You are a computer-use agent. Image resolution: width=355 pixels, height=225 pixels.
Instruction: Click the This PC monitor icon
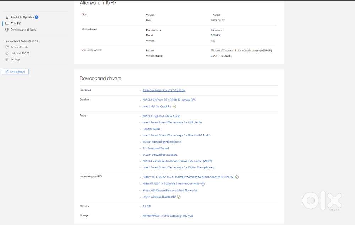(7, 23)
